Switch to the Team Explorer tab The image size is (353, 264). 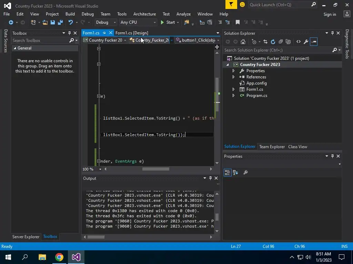pos(272,146)
